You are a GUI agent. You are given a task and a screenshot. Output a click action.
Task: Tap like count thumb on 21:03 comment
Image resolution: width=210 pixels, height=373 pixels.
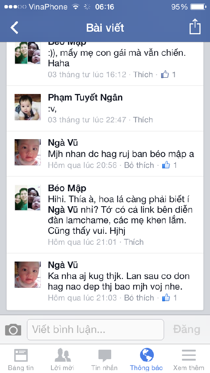click(x=169, y=298)
